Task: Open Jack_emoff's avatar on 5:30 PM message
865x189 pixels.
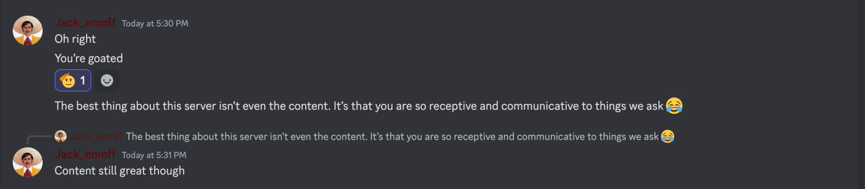Action: coord(27,30)
